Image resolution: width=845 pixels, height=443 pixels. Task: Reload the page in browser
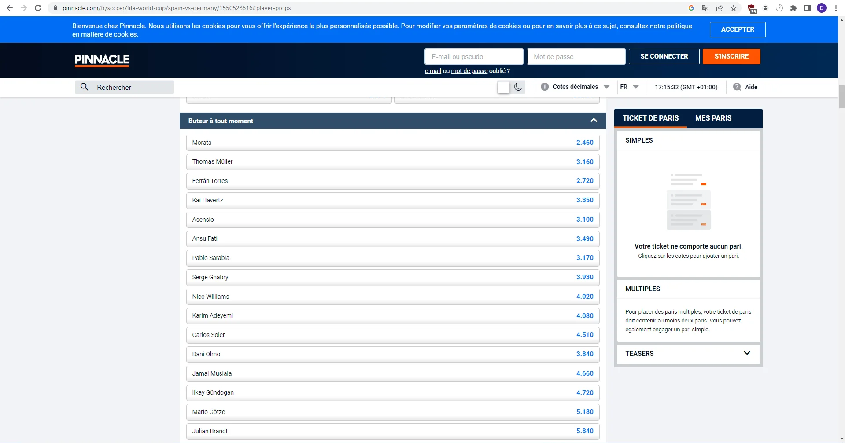[x=38, y=8]
